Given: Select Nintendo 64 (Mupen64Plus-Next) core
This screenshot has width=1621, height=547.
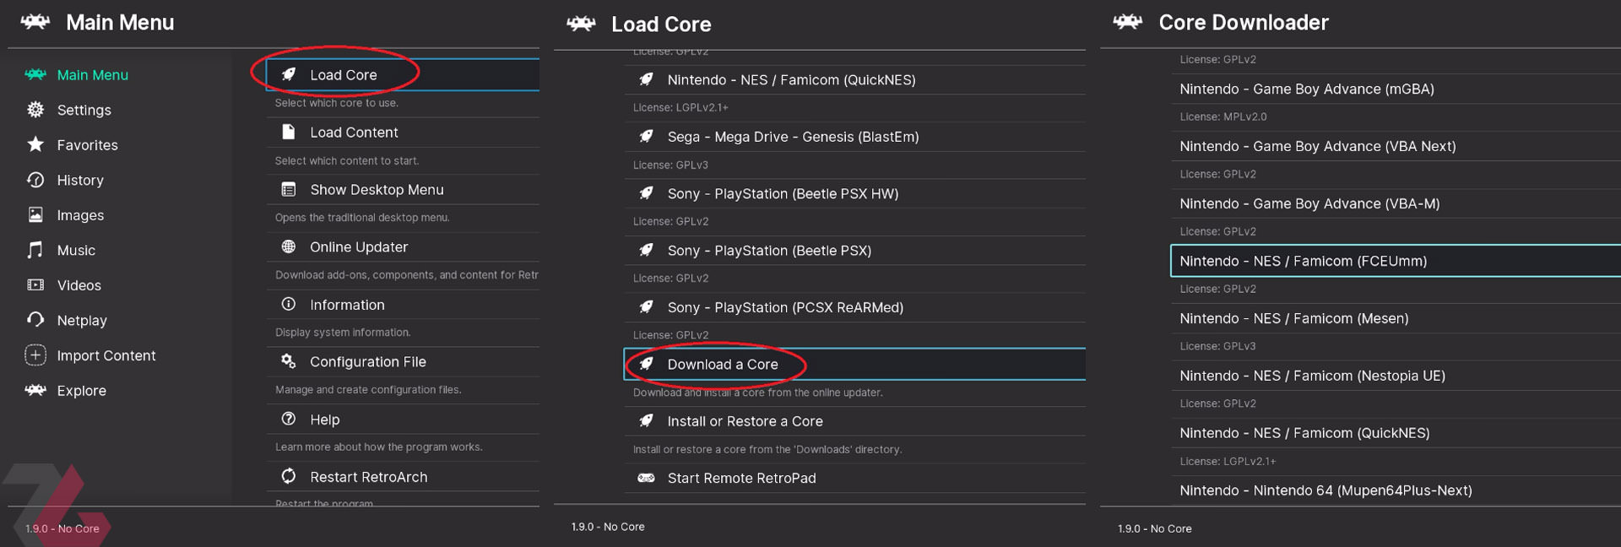Looking at the screenshot, I should [x=1396, y=490].
